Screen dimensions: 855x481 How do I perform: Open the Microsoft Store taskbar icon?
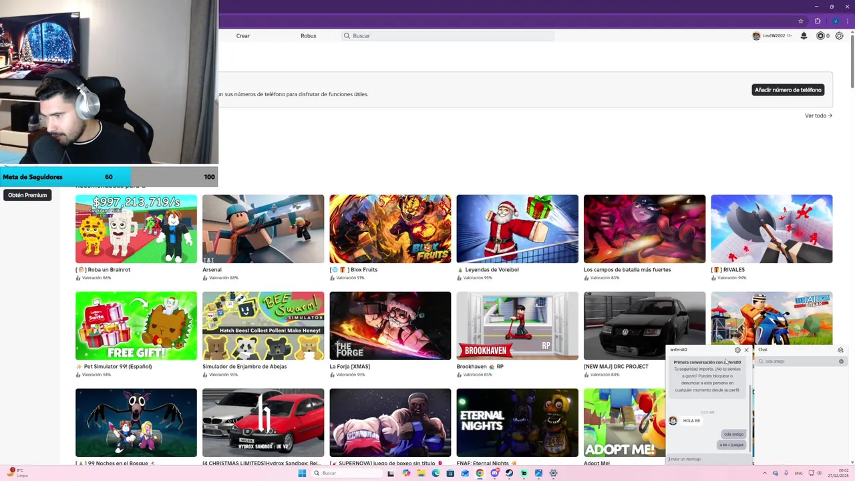pyautogui.click(x=450, y=473)
